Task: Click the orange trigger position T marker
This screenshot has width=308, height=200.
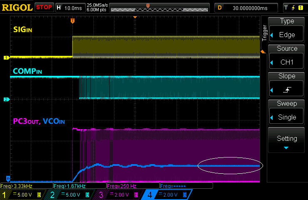Action: 72,20
